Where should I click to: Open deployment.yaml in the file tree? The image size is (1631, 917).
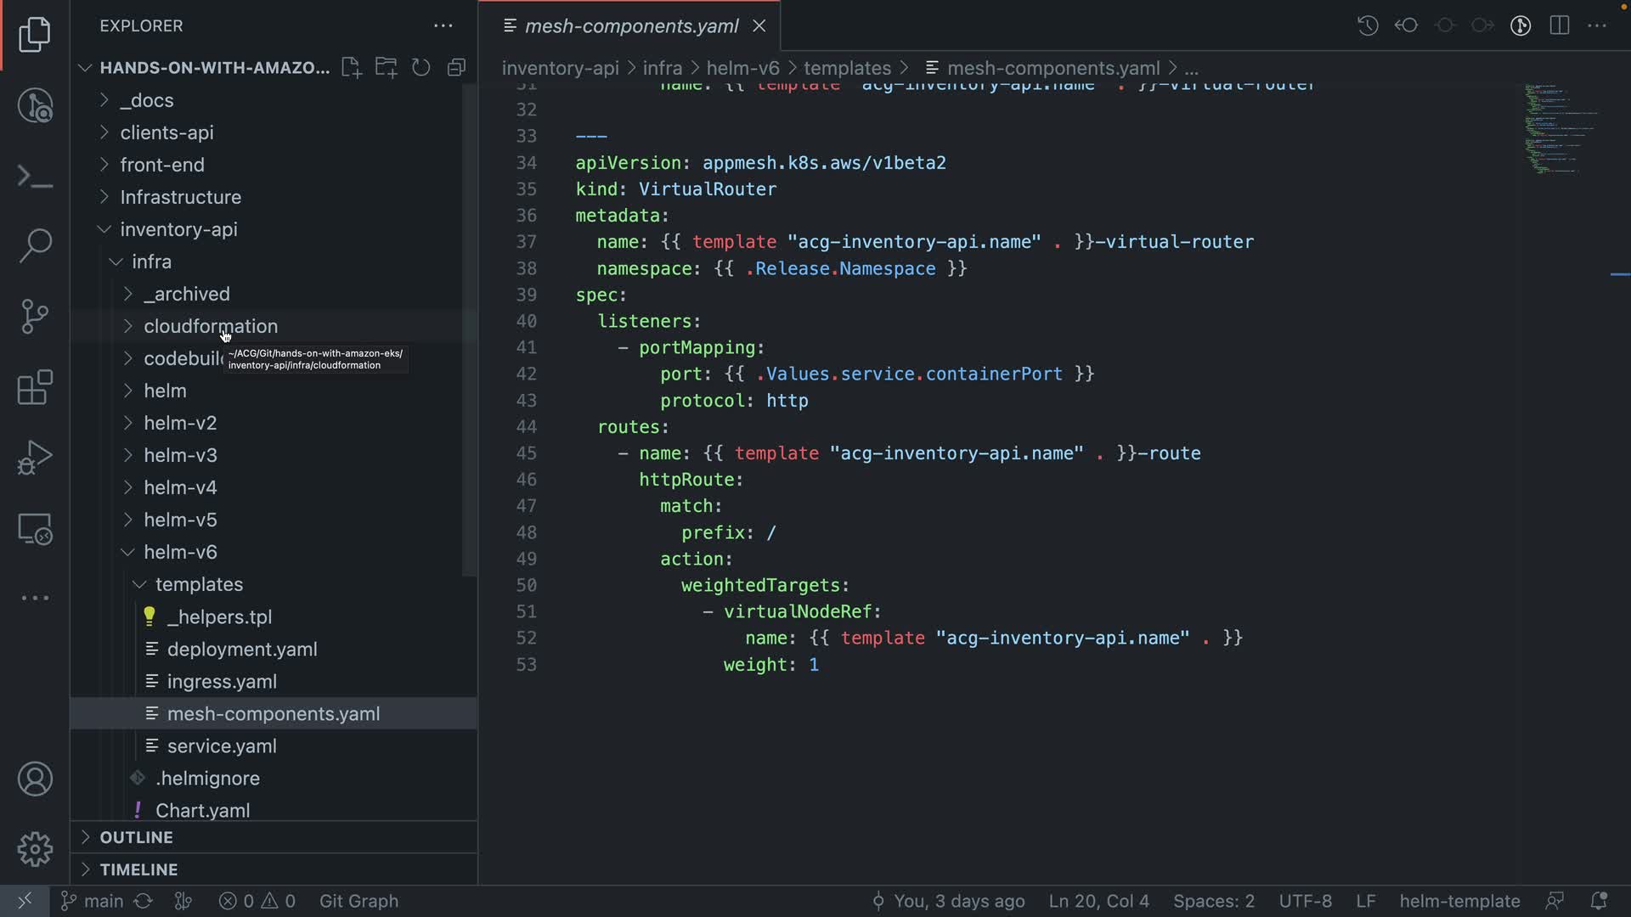[242, 650]
